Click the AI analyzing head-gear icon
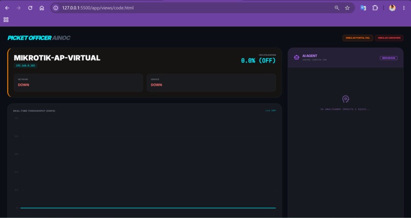Screen dimensions: 411x218 coord(346,99)
